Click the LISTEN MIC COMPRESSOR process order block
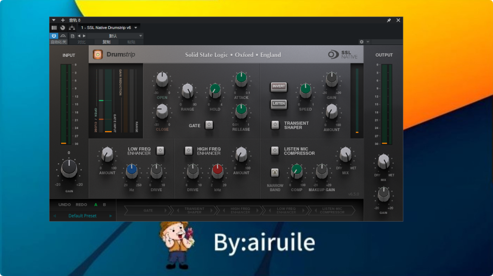493x276 pixels. click(332, 210)
